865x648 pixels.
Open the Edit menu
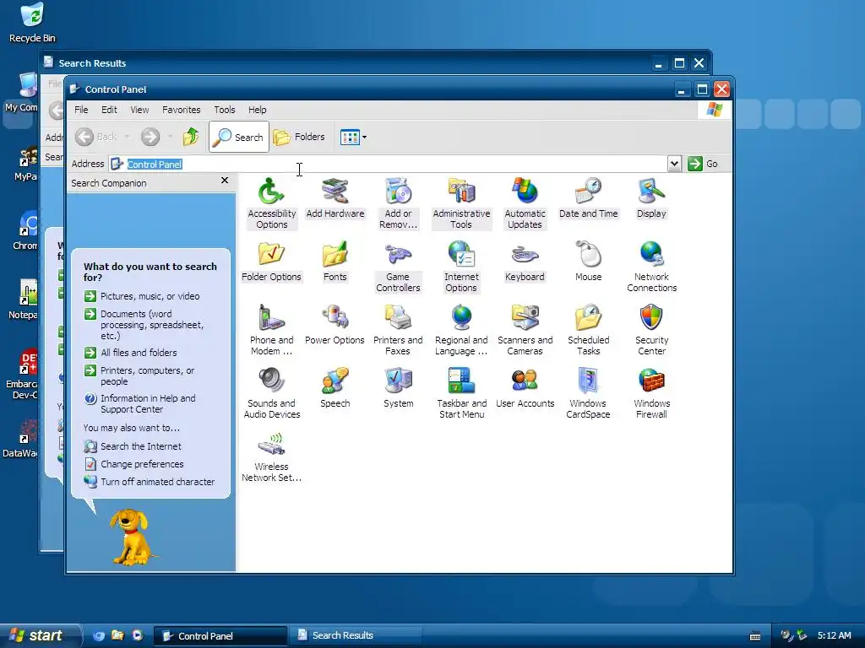click(109, 110)
